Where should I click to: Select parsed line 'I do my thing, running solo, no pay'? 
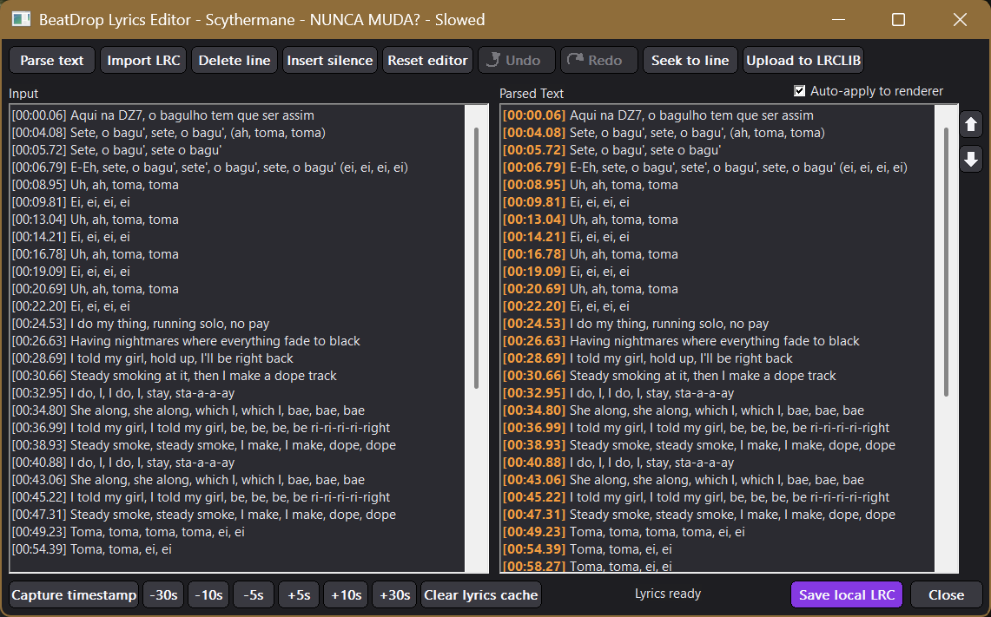point(635,324)
